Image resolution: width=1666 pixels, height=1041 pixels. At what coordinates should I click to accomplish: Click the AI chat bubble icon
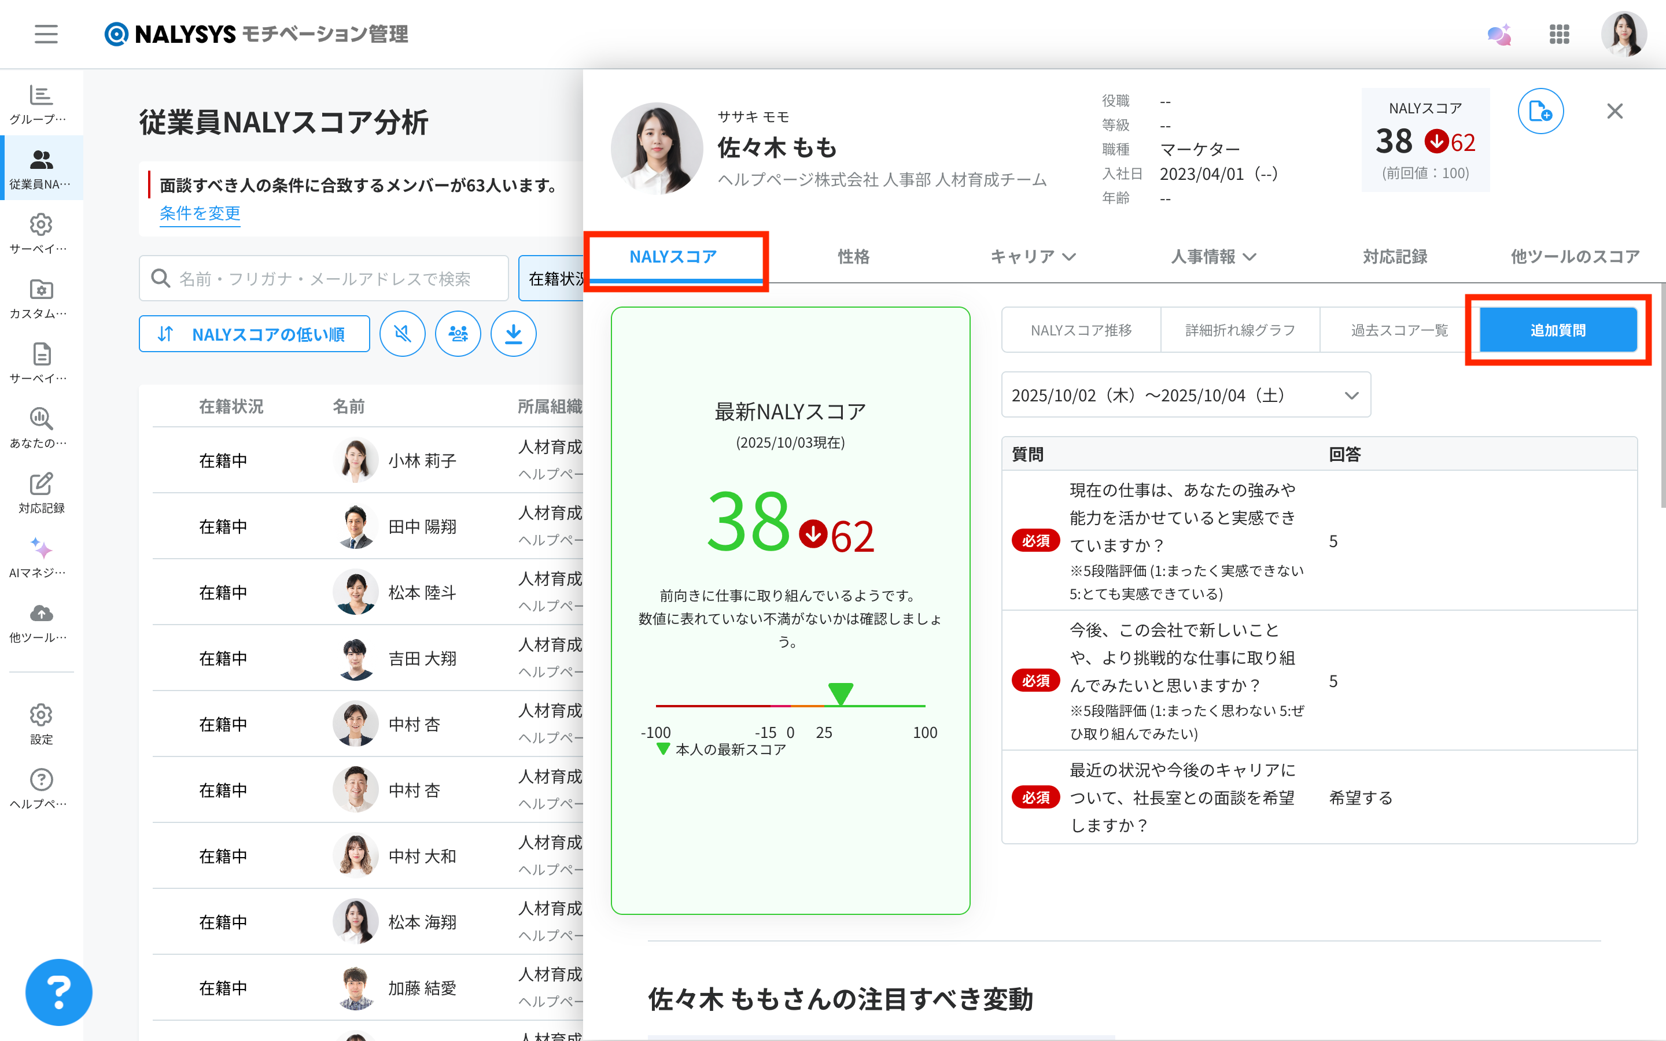[x=1498, y=35]
